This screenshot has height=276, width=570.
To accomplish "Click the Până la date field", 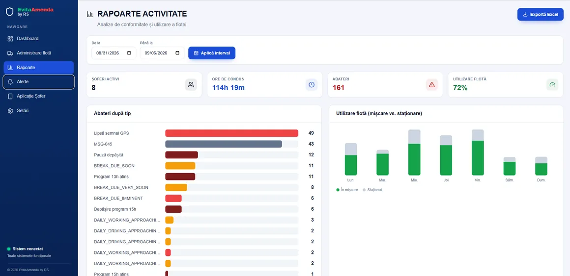I will pos(162,53).
